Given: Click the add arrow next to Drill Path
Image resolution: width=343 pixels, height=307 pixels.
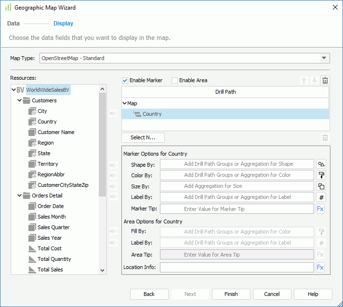Looking at the screenshot, I should click(x=114, y=113).
